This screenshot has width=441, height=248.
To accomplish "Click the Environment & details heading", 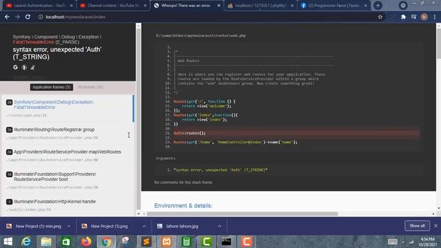I will pos(183,205).
